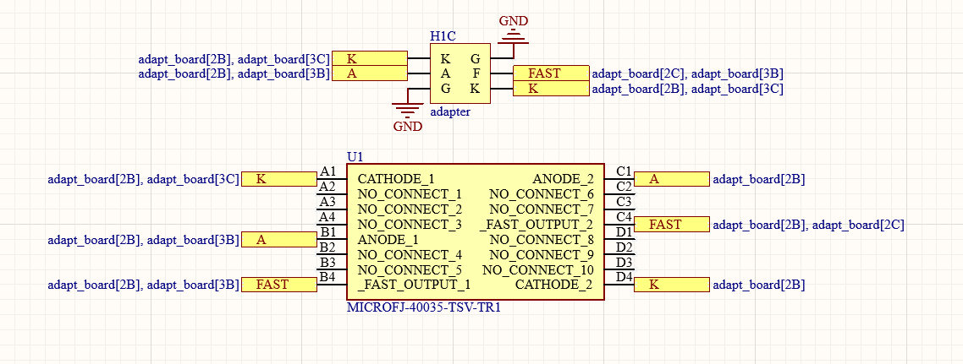Click the FAST port on U1 pin B4
Image resolution: width=963 pixels, height=364 pixels.
click(x=278, y=285)
